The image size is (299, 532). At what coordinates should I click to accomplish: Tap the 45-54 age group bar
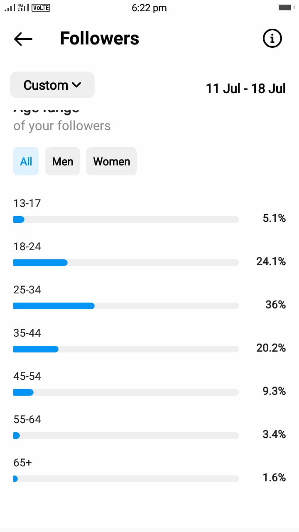tap(126, 392)
